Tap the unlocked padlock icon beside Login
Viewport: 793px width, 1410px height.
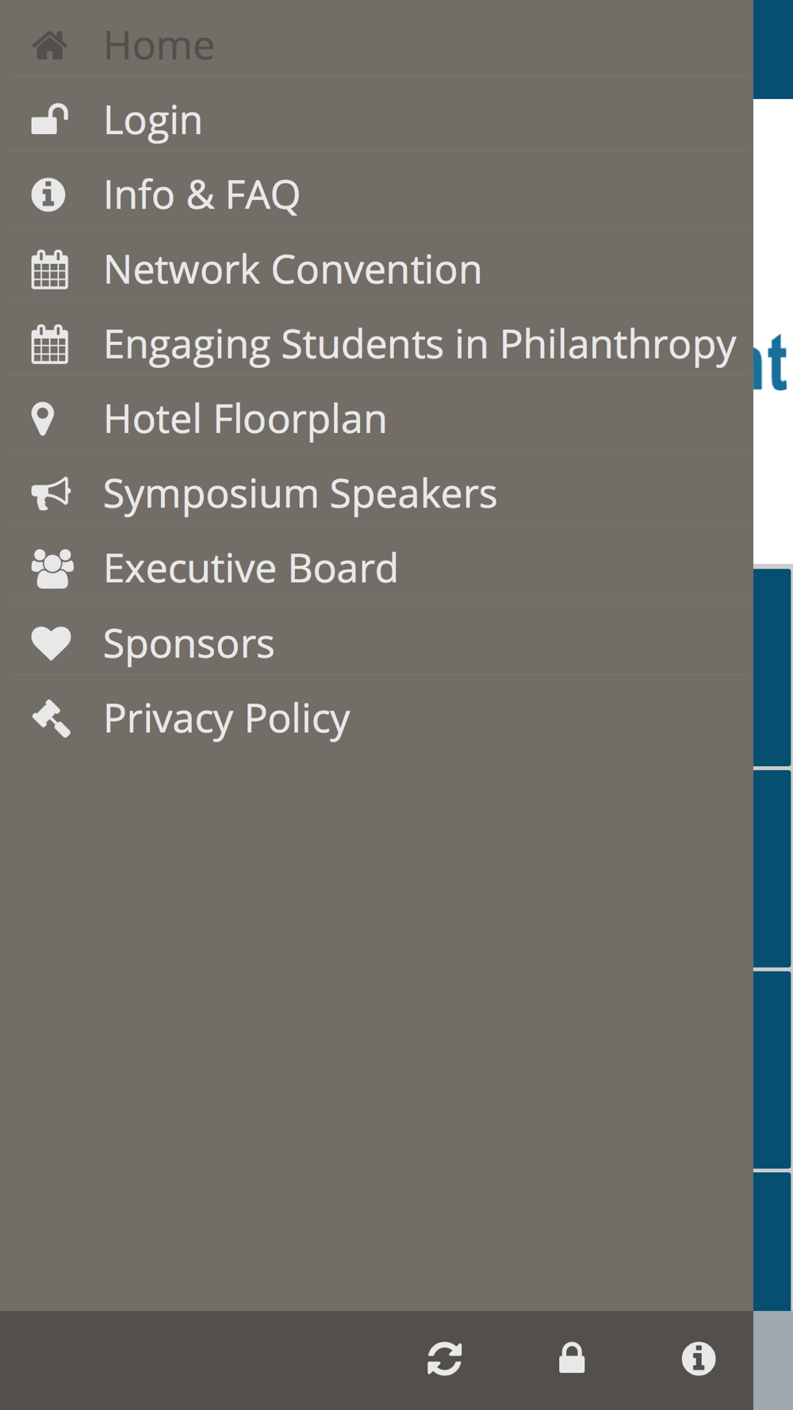click(49, 120)
